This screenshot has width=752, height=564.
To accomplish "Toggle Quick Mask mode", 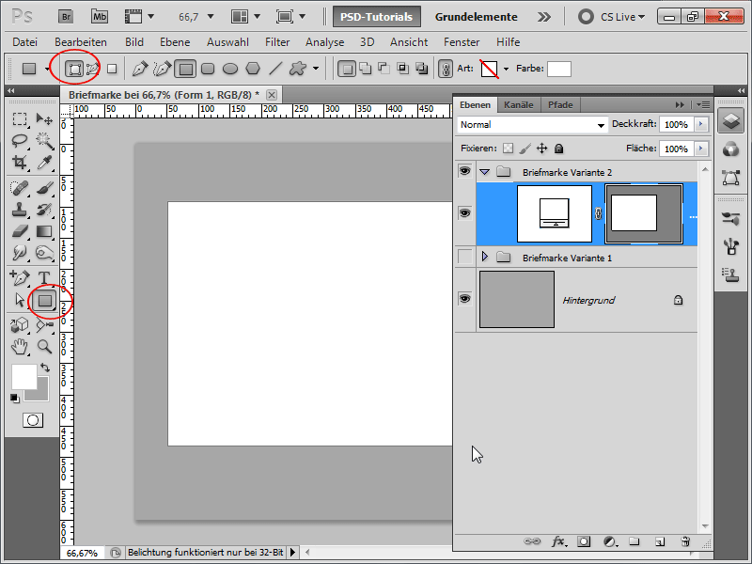I will pyautogui.click(x=33, y=420).
